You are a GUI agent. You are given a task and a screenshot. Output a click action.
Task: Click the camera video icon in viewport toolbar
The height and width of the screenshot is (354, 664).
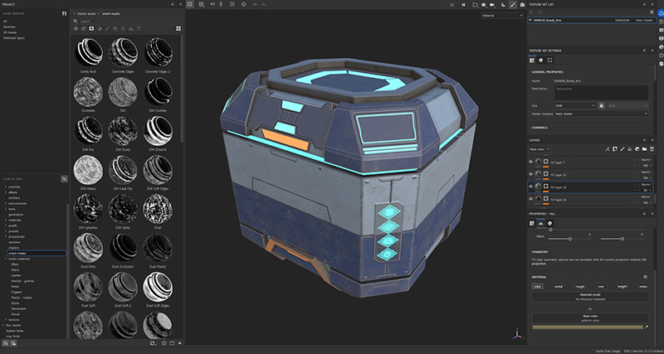(492, 4)
